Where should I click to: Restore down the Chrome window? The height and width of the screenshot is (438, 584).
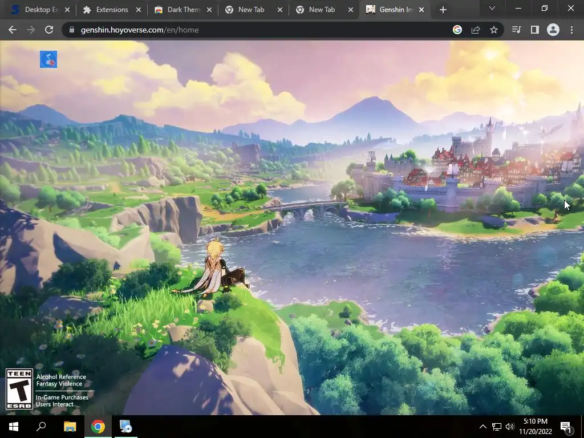[x=545, y=8]
